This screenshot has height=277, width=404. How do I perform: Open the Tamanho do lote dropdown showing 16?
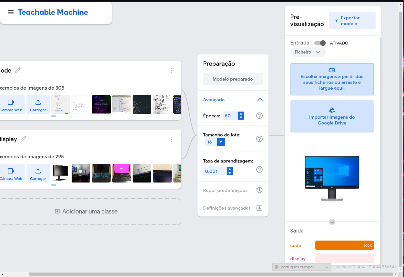point(221,142)
